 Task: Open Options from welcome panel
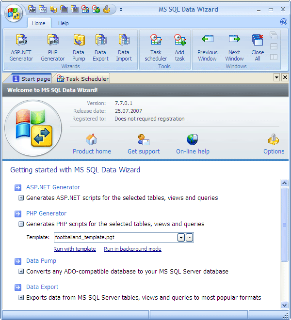click(x=274, y=144)
